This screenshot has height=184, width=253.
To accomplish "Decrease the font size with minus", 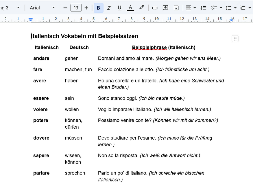I will [x=65, y=8].
